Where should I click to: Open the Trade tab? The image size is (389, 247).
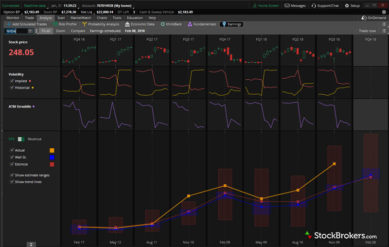tap(29, 18)
